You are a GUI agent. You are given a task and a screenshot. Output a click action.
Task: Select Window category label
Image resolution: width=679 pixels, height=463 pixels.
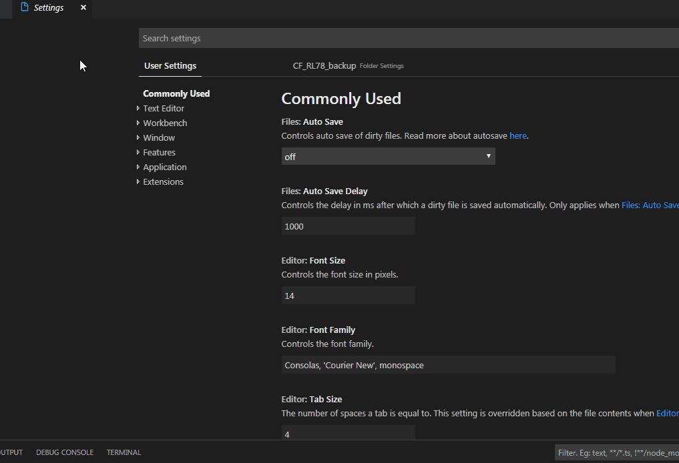click(159, 137)
